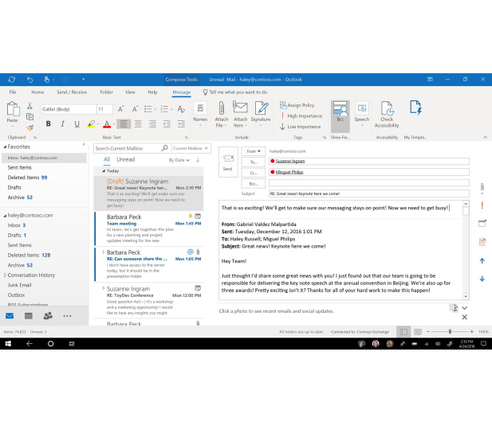
Task: Switch to the Send / Receive tab
Action: [x=72, y=92]
